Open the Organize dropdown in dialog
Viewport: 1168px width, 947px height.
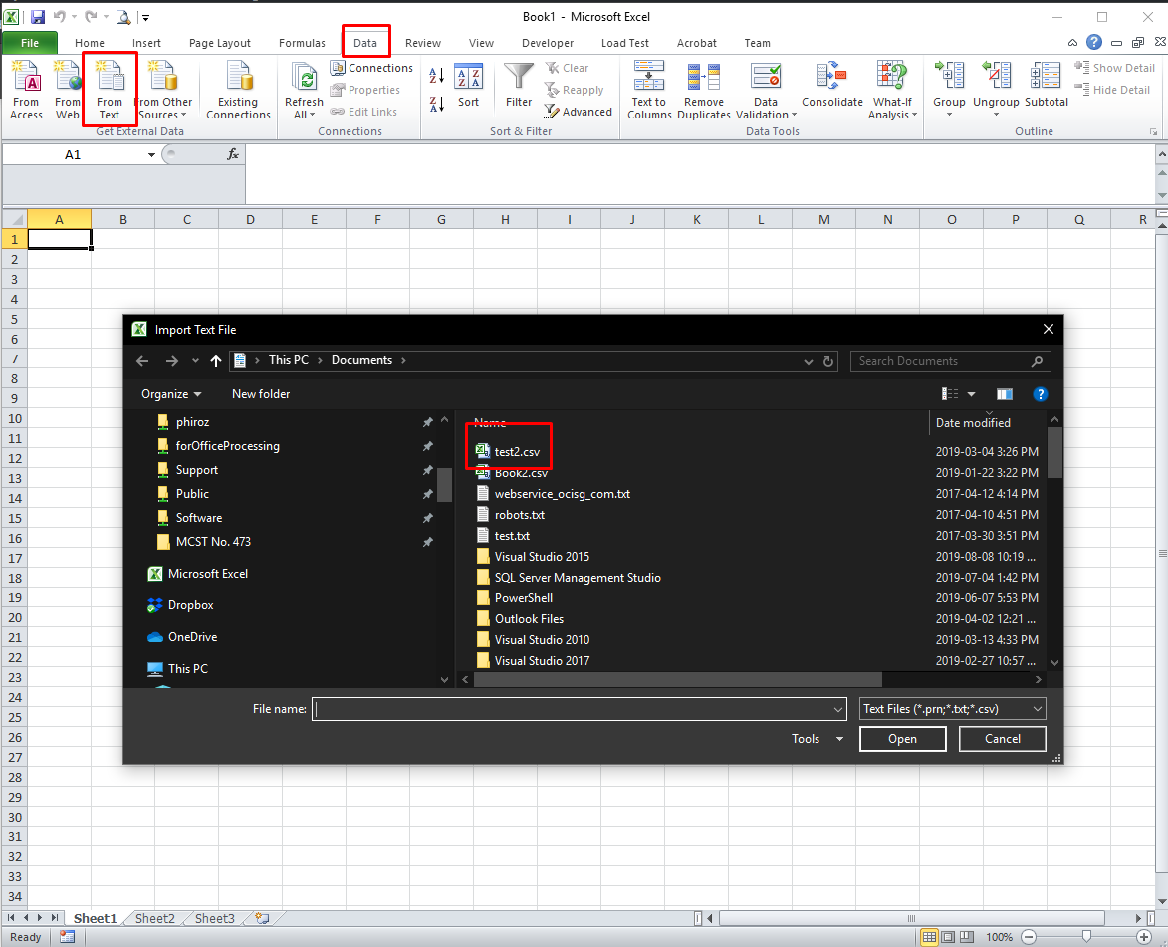click(171, 394)
